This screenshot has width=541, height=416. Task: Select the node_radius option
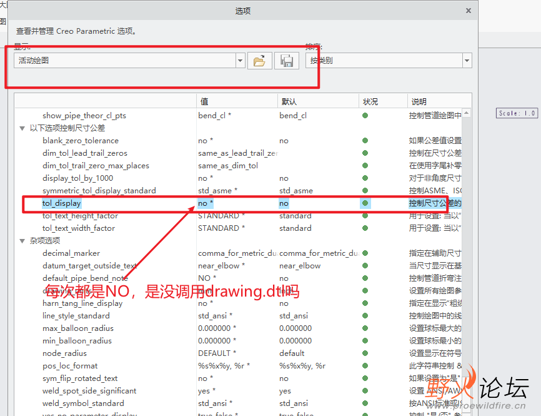coord(64,353)
